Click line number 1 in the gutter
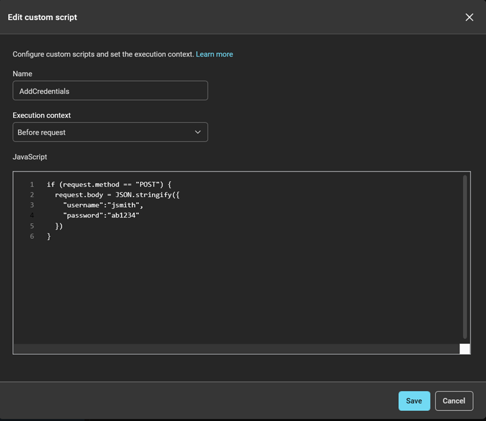The image size is (486, 421). tap(32, 185)
